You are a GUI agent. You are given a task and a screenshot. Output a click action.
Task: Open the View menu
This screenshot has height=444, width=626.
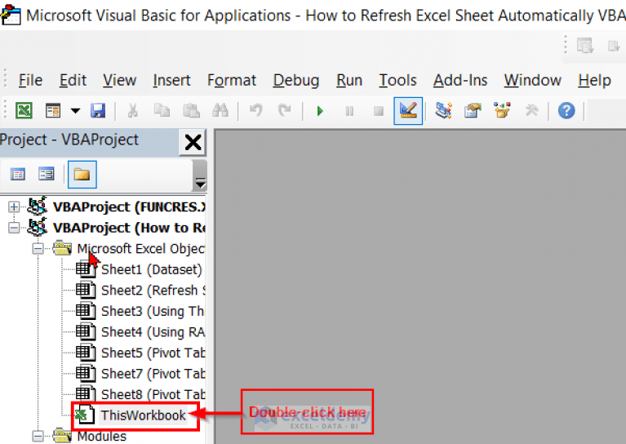(120, 80)
